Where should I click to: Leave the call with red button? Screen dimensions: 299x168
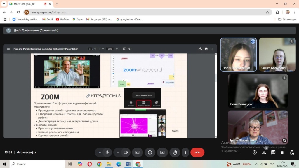(x=197, y=152)
